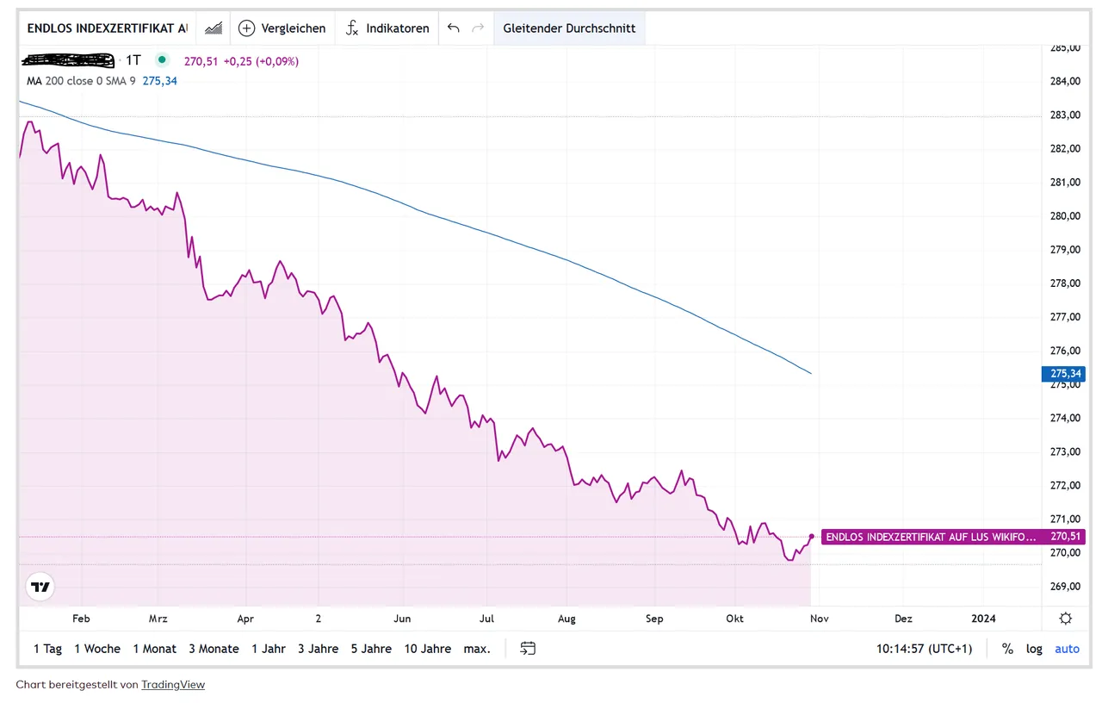
Task: Click the last price point marker
Action: [812, 536]
